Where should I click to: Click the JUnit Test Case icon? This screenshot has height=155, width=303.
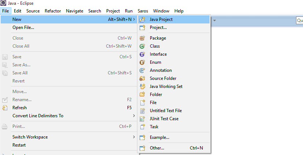click(142, 119)
